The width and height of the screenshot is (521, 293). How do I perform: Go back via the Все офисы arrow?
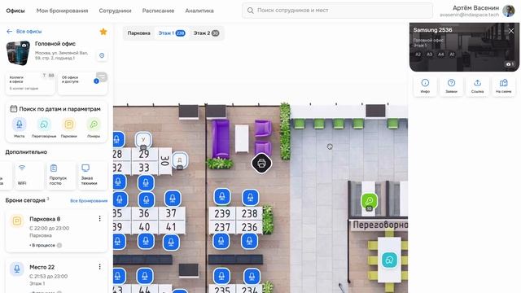pyautogui.click(x=9, y=31)
